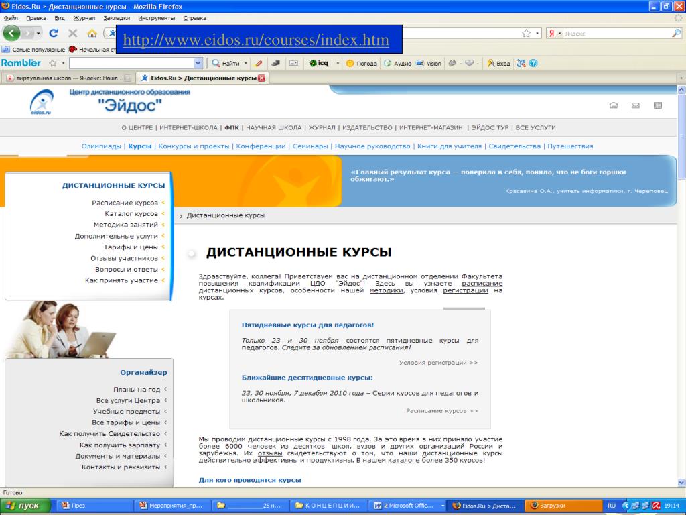The image size is (686, 515).
Task: Click the Найти search button in Rambler toolbar
Action: [x=226, y=64]
